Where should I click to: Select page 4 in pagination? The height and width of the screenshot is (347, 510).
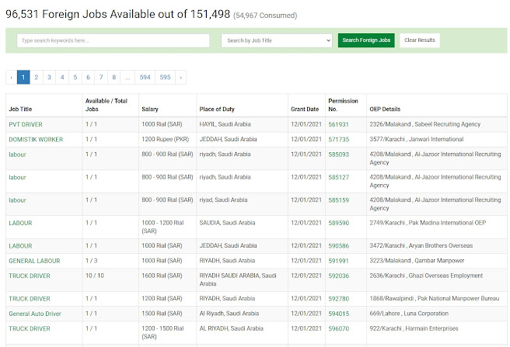click(x=62, y=78)
